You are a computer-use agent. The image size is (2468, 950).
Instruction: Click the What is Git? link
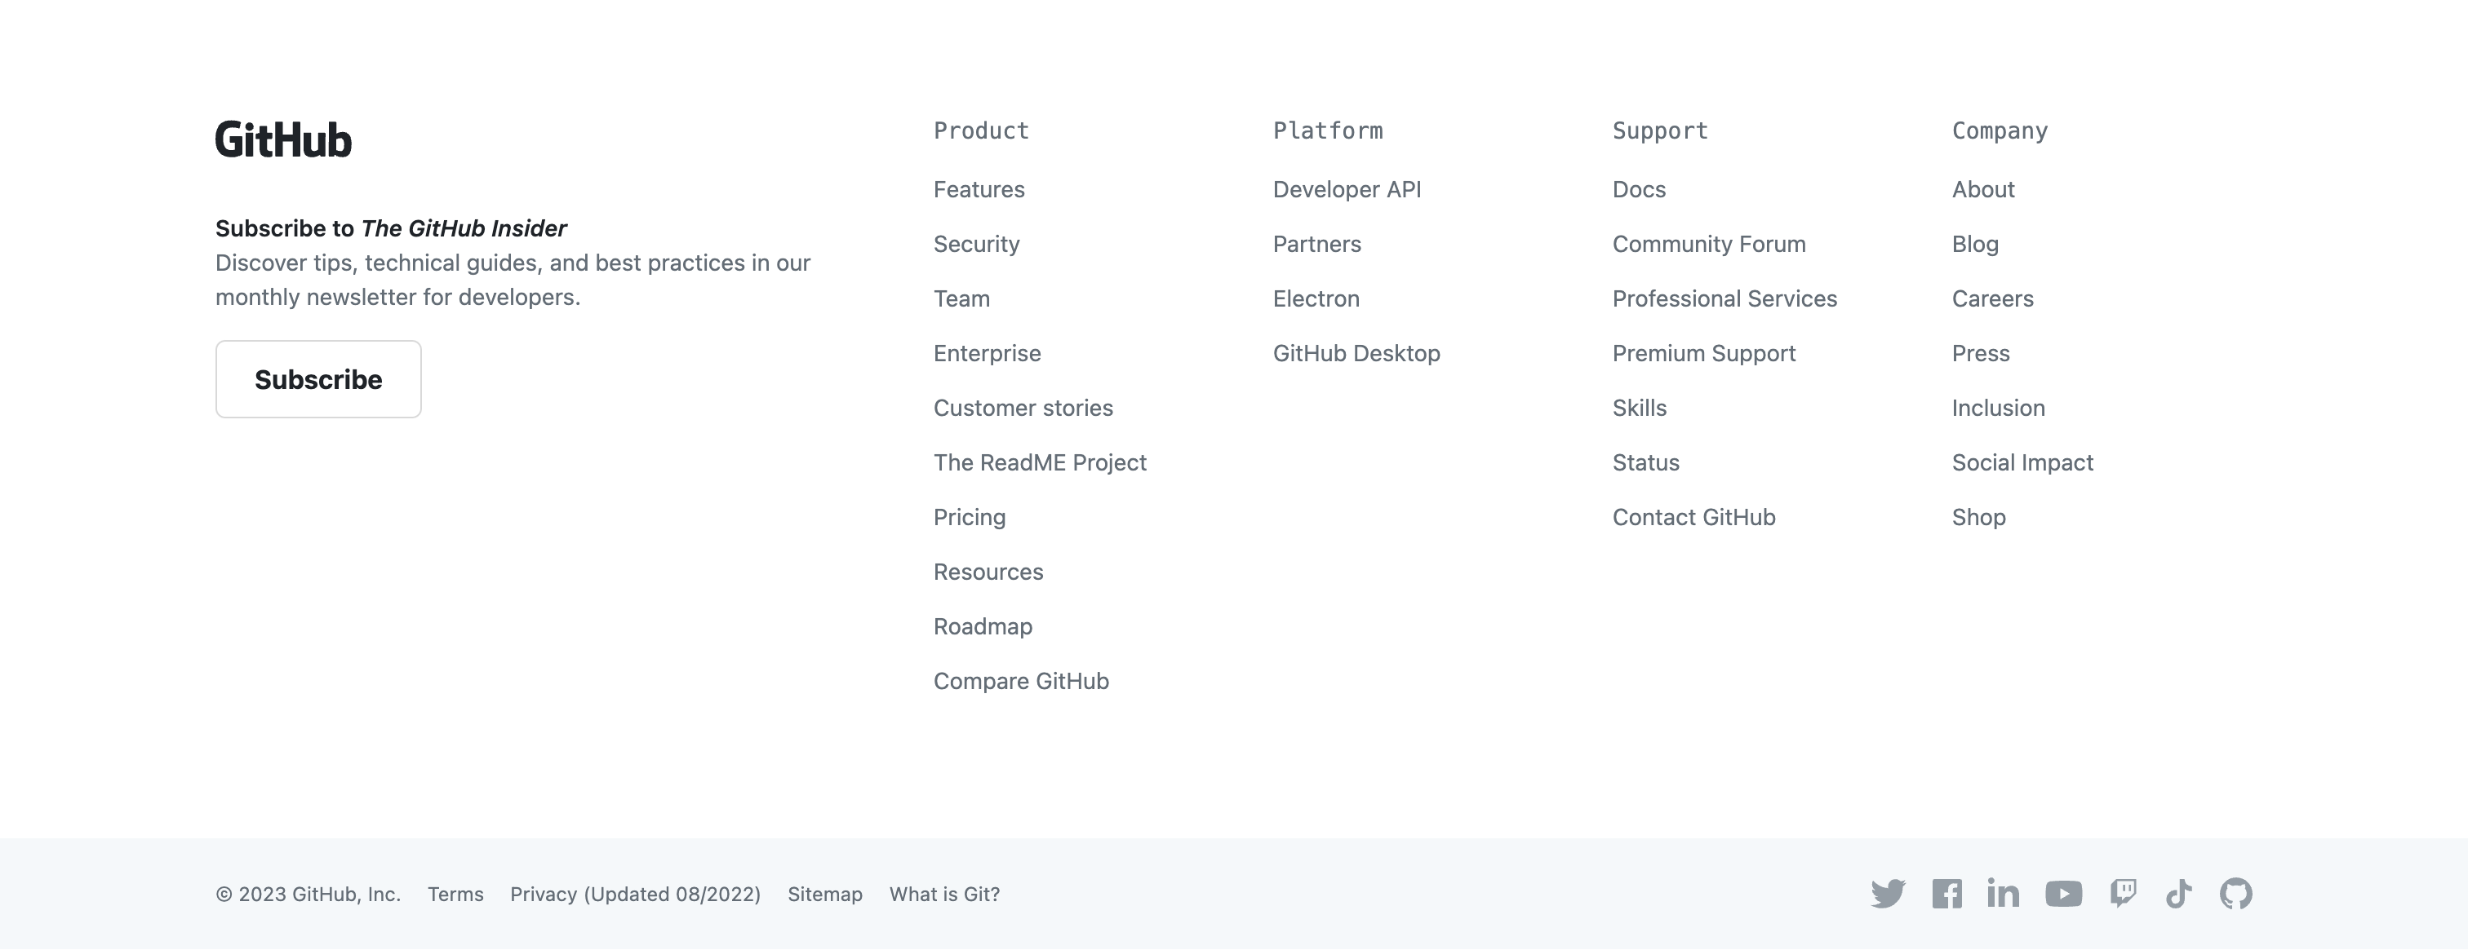coord(943,895)
